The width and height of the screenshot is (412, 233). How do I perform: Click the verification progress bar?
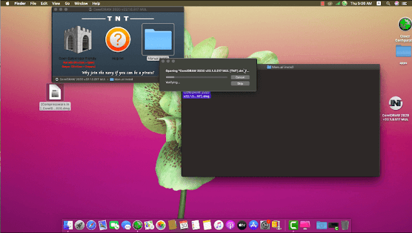point(196,77)
